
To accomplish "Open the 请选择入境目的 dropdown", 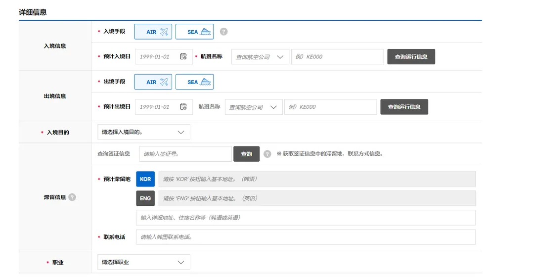I will point(144,132).
